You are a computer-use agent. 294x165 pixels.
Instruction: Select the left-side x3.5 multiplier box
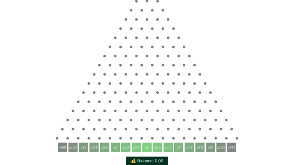coord(105,148)
